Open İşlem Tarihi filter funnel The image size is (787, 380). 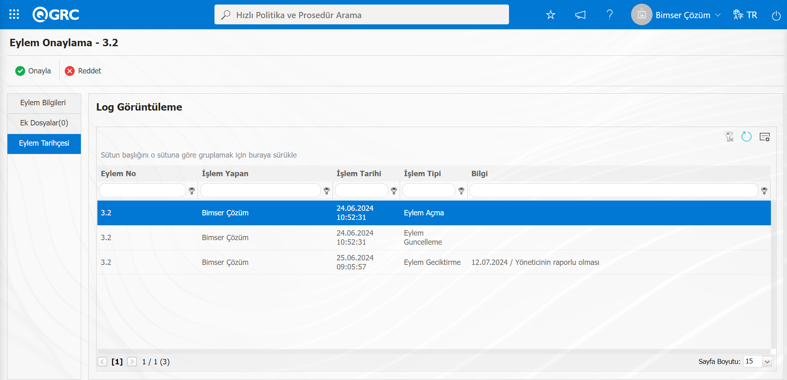pos(394,191)
